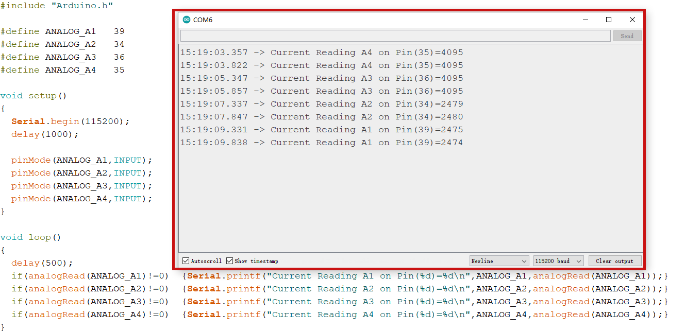Select the 15:19:05.347 A3 reading line
Viewport: 685px width, 331px height.
pyautogui.click(x=321, y=78)
